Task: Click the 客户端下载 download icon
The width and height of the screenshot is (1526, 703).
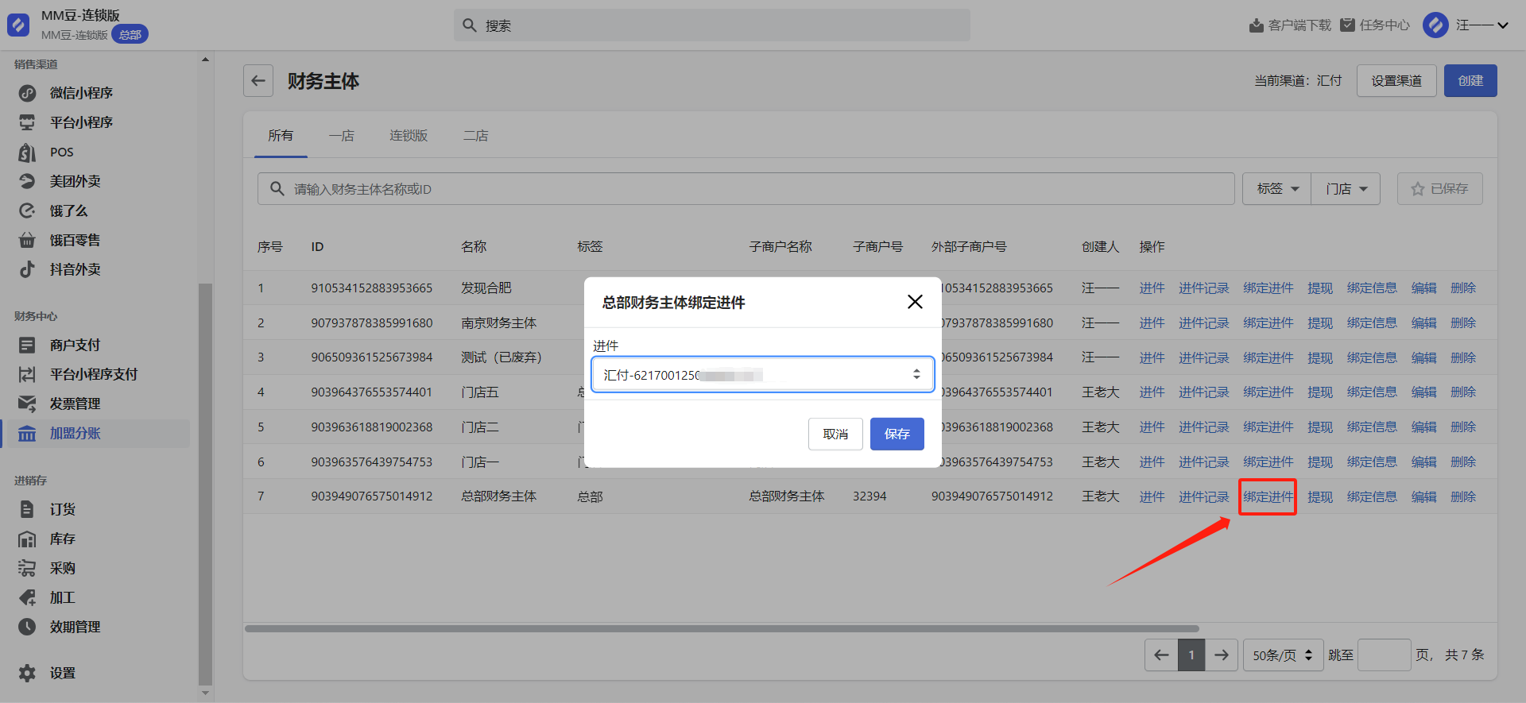Action: point(1256,25)
